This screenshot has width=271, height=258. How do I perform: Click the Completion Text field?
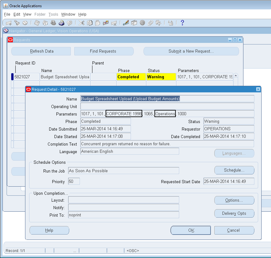(167, 144)
